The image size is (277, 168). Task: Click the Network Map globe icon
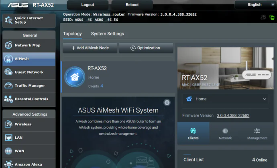coord(8,45)
